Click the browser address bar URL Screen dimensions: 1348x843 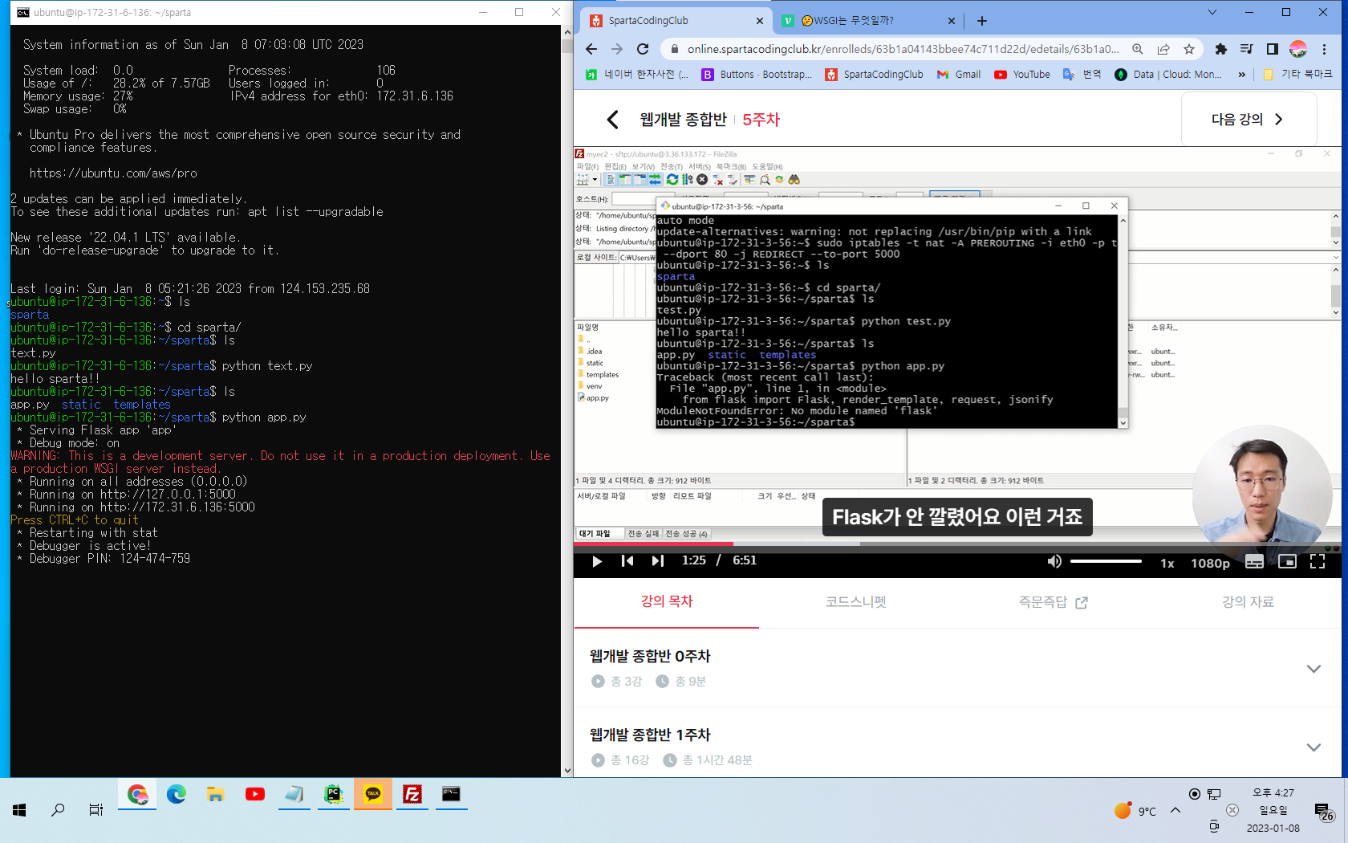pos(903,49)
